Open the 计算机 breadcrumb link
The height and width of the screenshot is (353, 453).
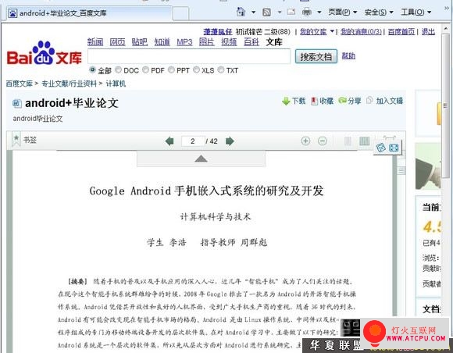(x=116, y=84)
